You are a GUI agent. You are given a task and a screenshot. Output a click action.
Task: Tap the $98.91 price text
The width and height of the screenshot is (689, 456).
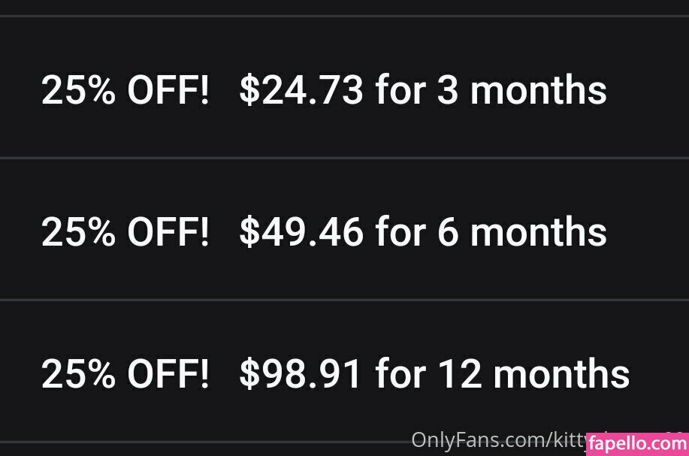coord(301,373)
